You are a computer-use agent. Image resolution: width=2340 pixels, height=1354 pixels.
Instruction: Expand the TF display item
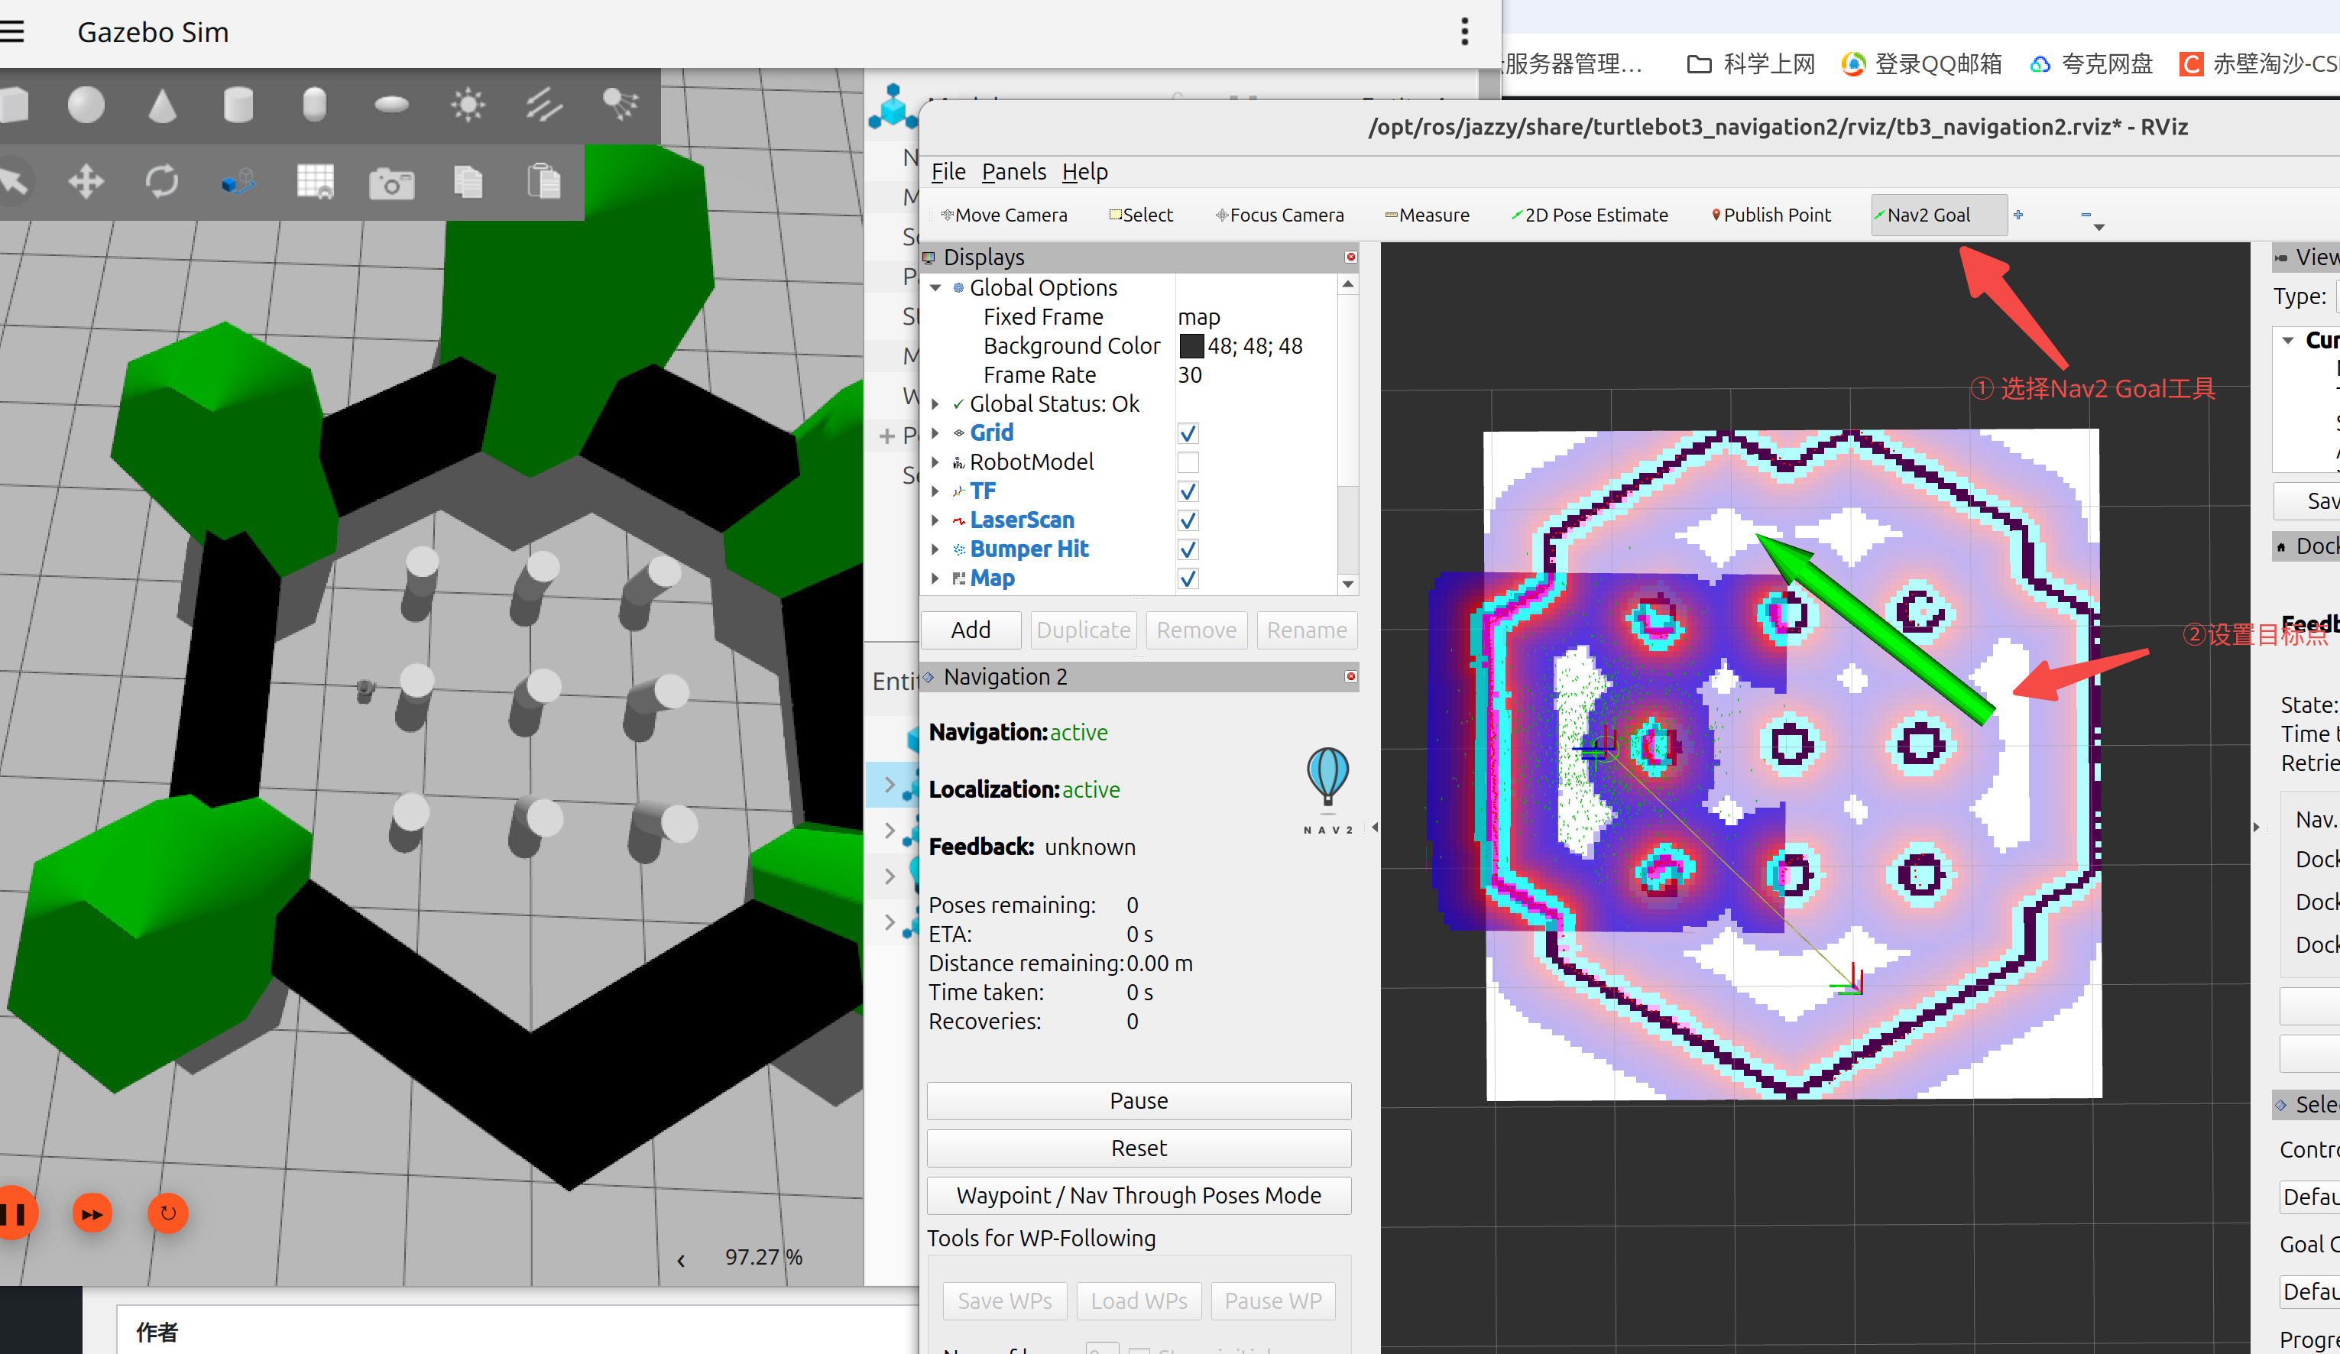[936, 491]
